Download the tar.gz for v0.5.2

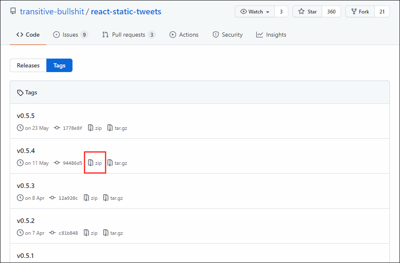coord(113,233)
